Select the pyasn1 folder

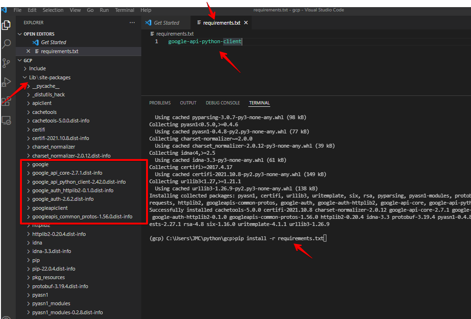[78, 295]
